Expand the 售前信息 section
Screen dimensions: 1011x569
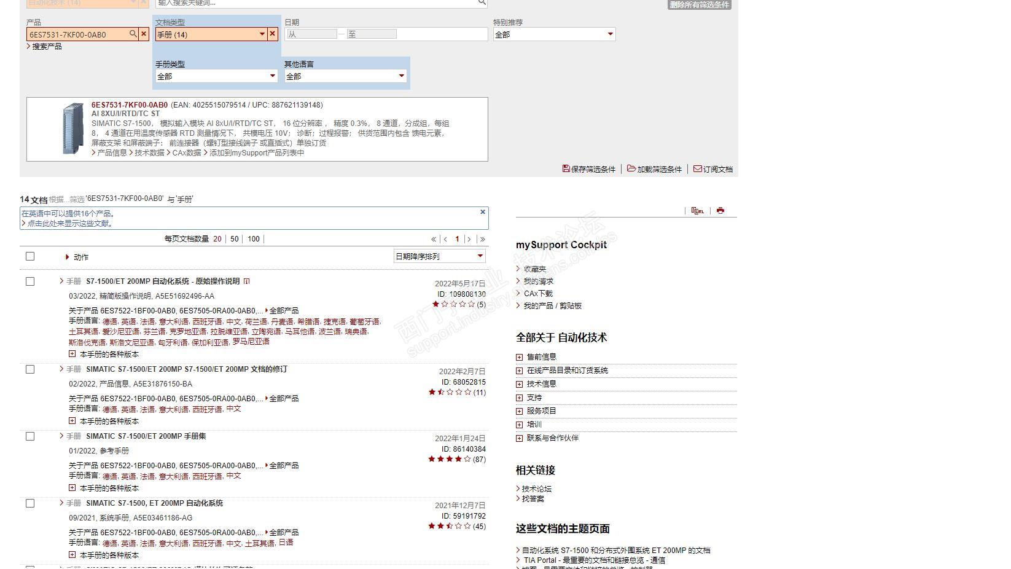[x=520, y=357]
